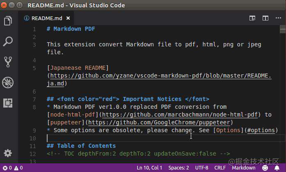Open the Explorer view in the activity bar
286x172 pixels.
8,21
